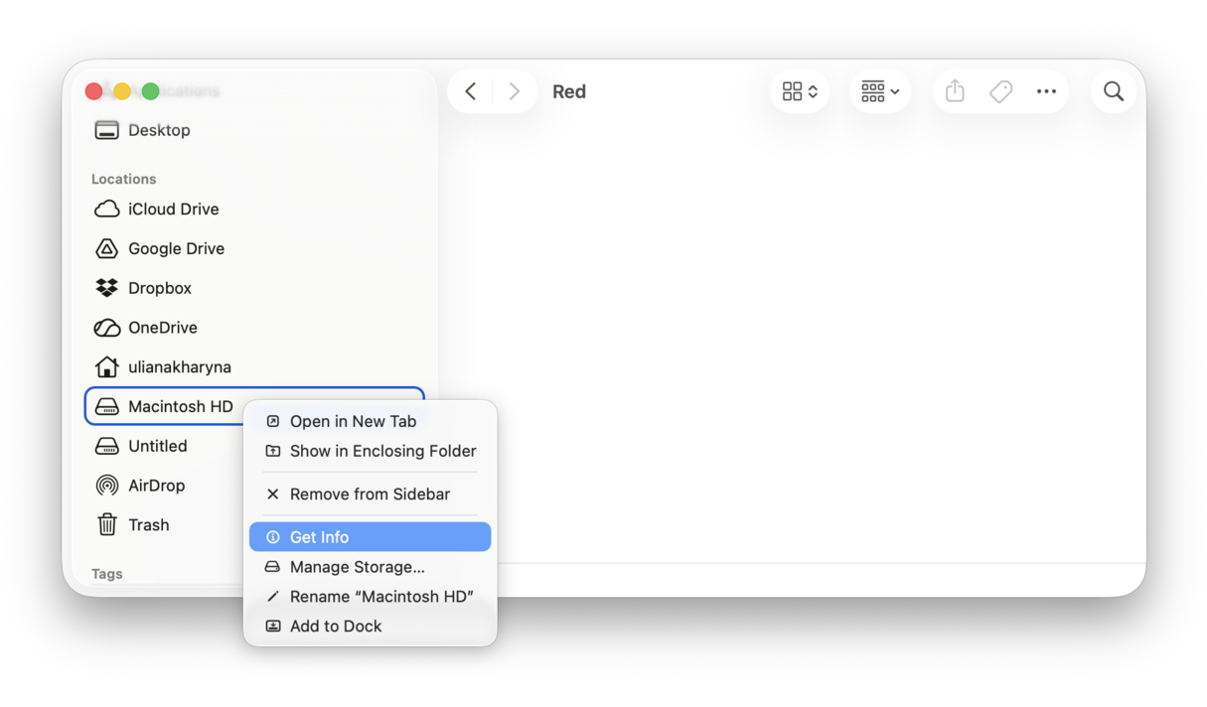Click Manage Storage in the context menu

click(x=358, y=567)
